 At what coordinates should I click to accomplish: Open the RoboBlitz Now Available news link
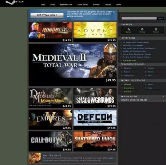[x=134, y=51]
